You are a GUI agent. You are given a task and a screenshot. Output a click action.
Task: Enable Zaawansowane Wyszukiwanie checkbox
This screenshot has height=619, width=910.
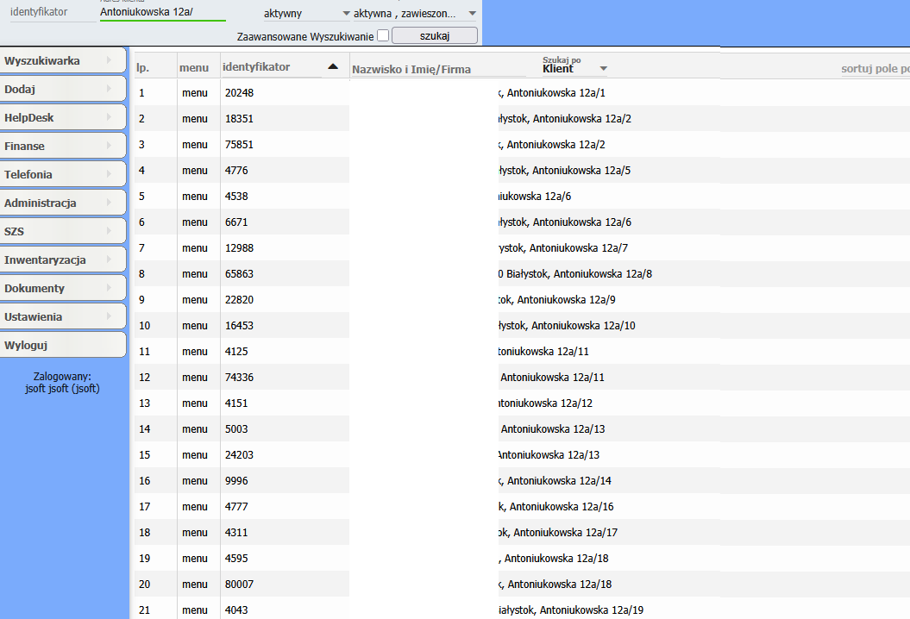coord(383,35)
